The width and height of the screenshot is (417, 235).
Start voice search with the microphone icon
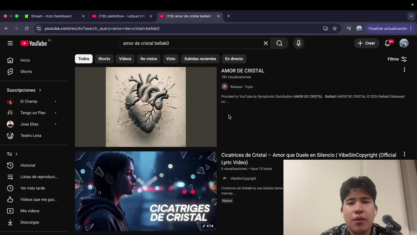pos(299,43)
